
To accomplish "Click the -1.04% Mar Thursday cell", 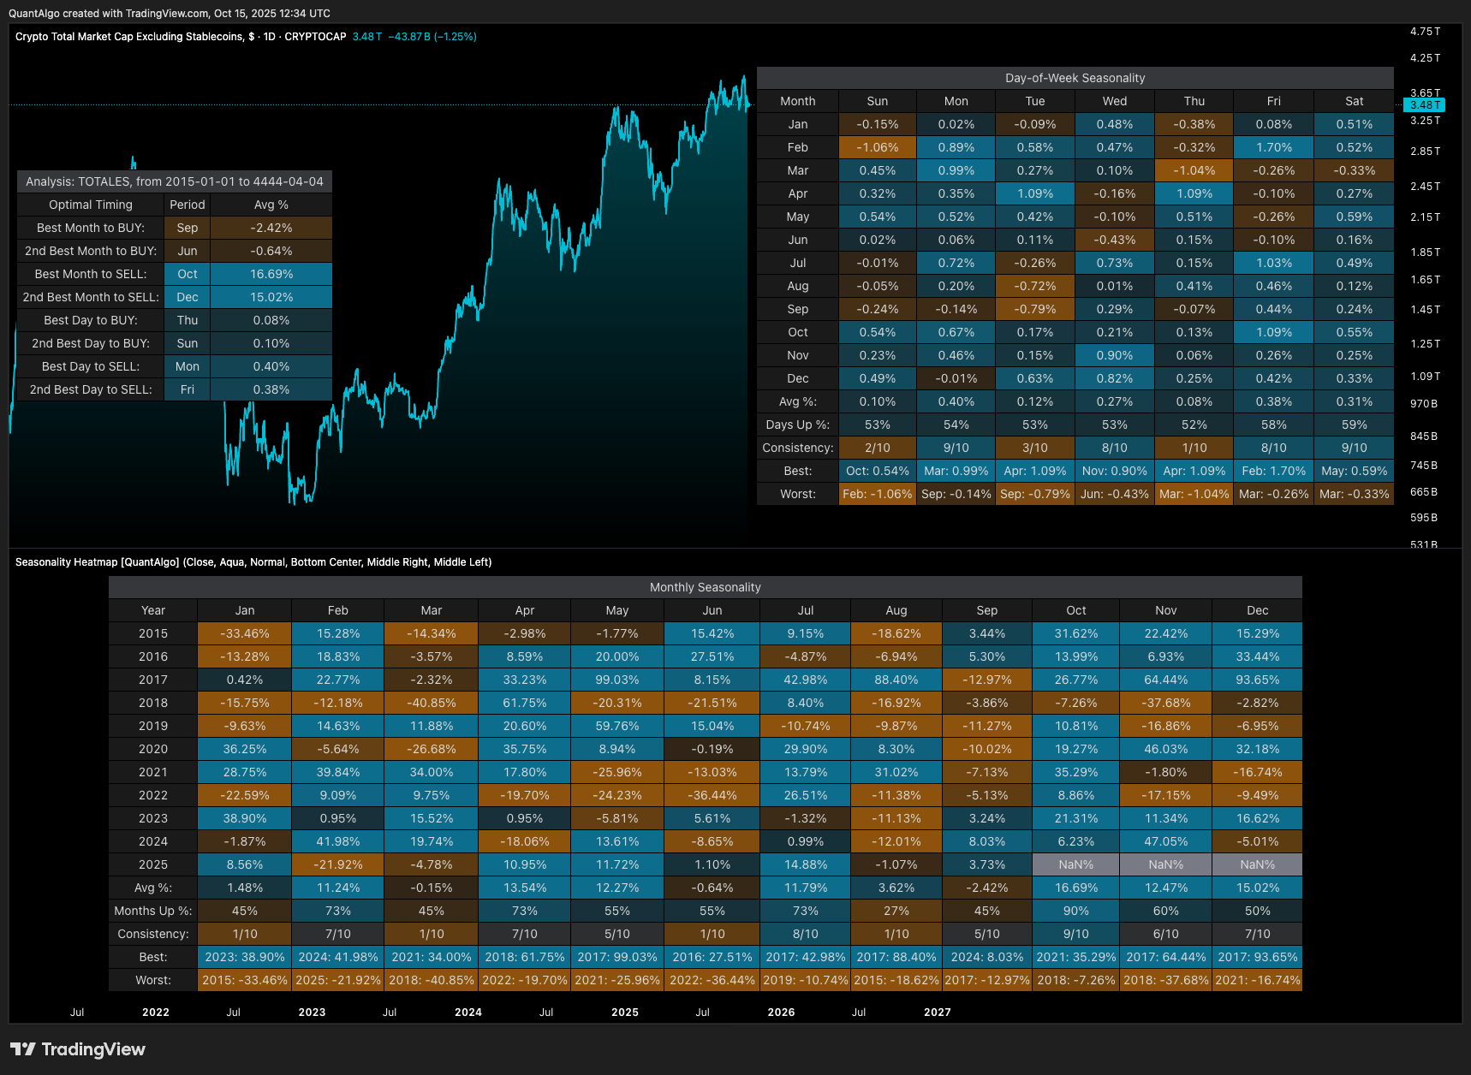I will (1194, 170).
